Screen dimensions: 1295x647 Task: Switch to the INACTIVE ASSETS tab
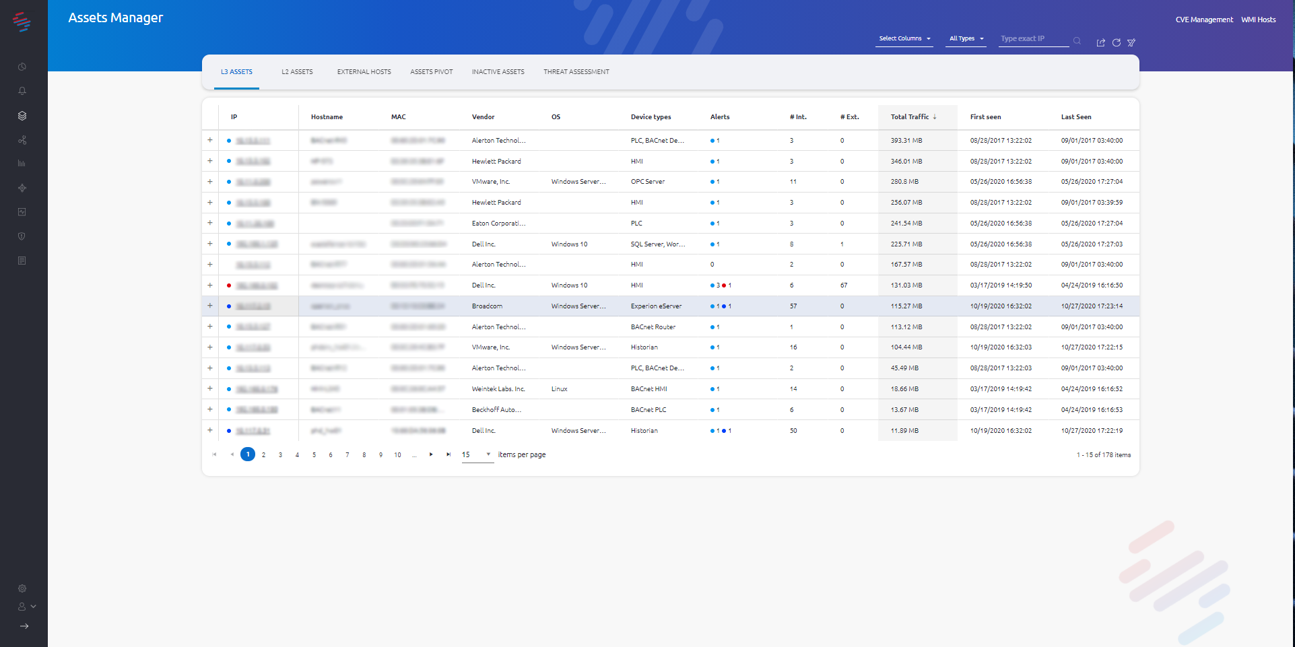[x=498, y=72]
